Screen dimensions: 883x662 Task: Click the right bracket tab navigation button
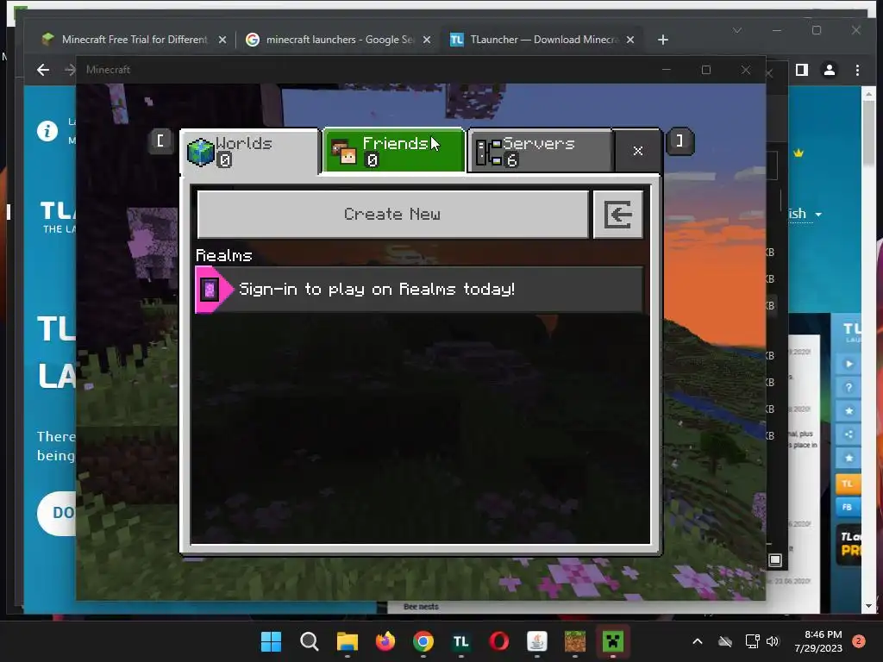[x=679, y=141]
